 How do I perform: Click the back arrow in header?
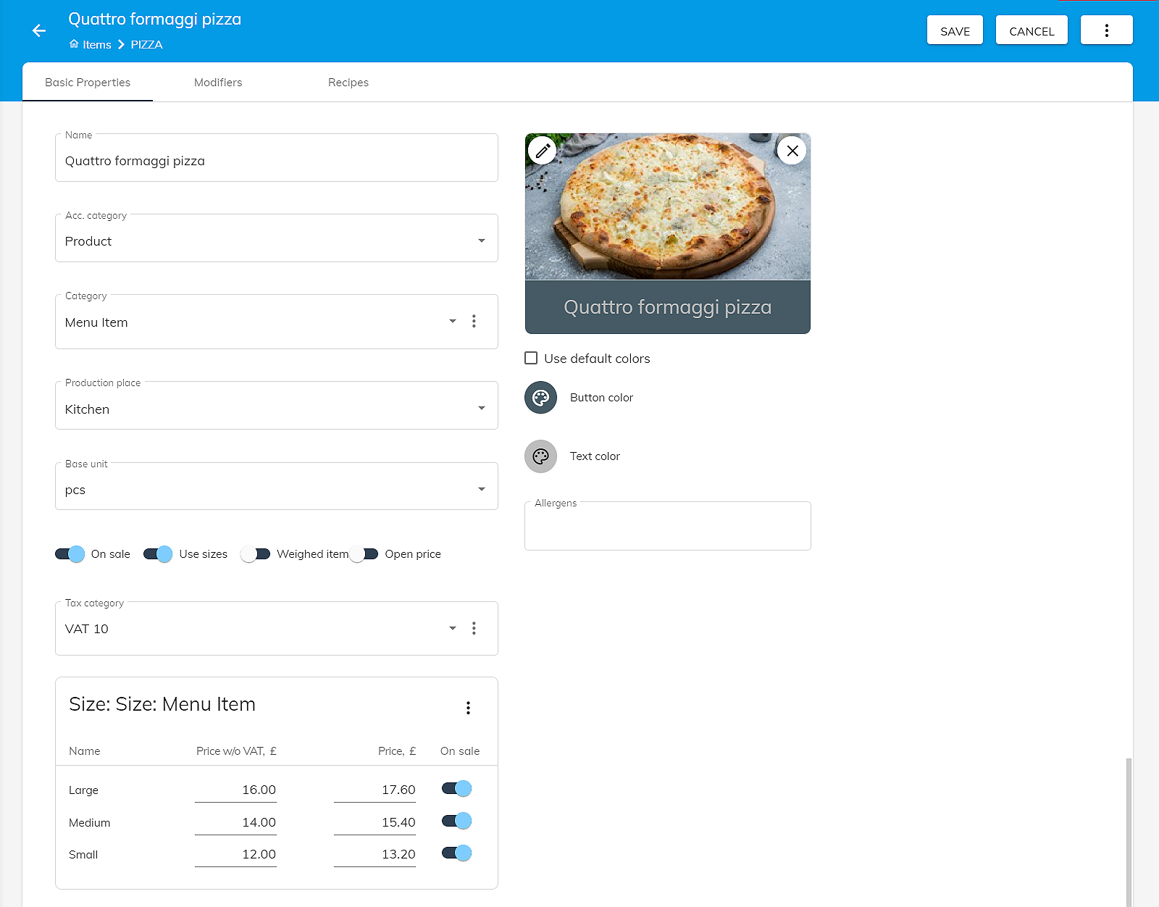tap(39, 30)
